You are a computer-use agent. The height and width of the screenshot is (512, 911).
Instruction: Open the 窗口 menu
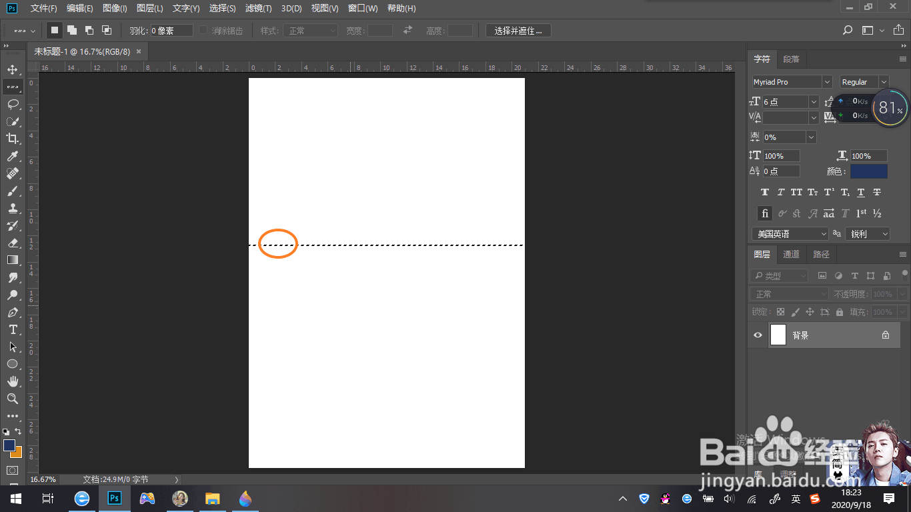(363, 8)
